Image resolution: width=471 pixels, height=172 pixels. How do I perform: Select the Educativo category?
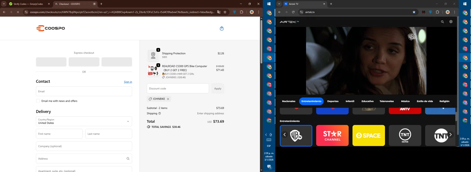point(367,101)
